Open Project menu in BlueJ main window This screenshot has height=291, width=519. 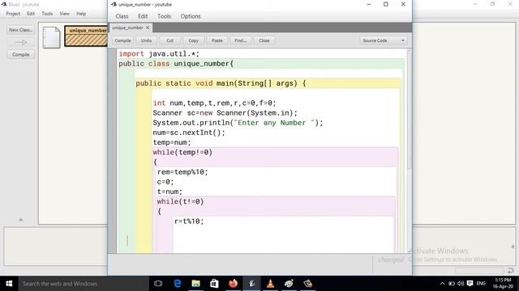pos(13,14)
